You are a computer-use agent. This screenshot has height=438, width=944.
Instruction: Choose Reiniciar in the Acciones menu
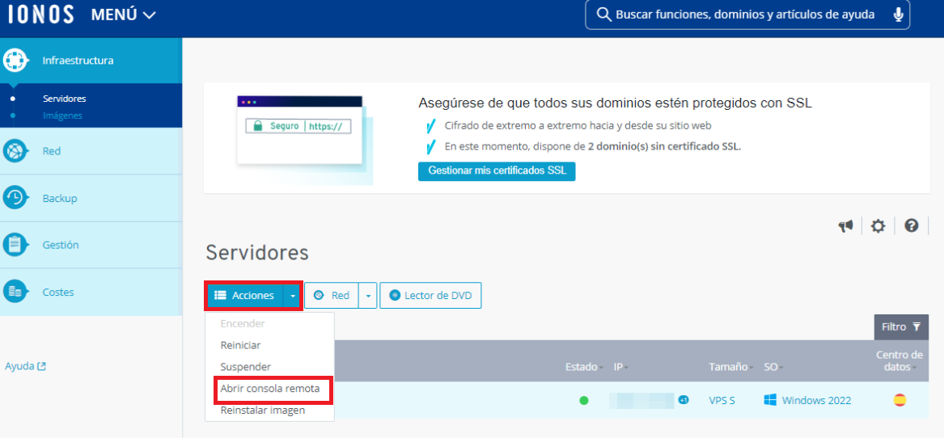(x=240, y=345)
